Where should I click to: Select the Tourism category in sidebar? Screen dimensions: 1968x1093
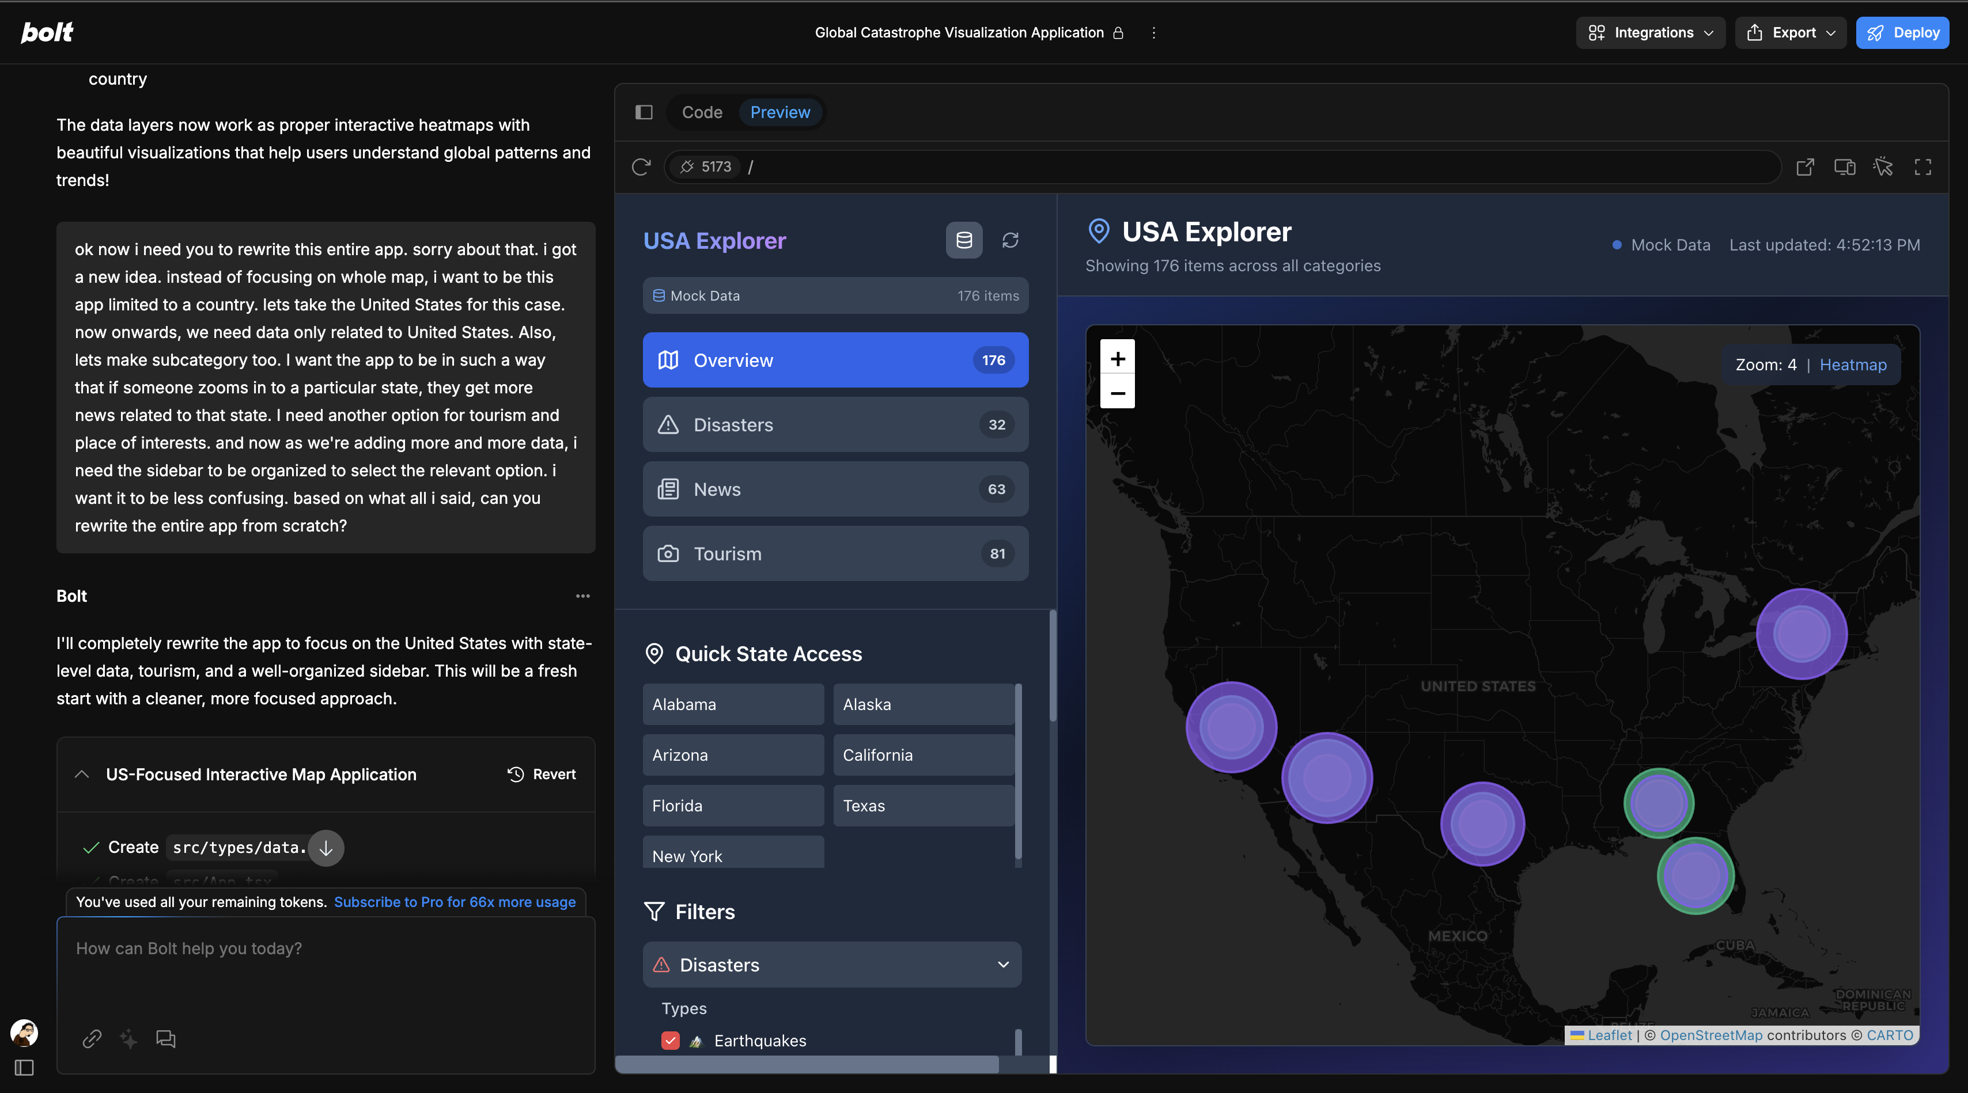[x=835, y=554]
